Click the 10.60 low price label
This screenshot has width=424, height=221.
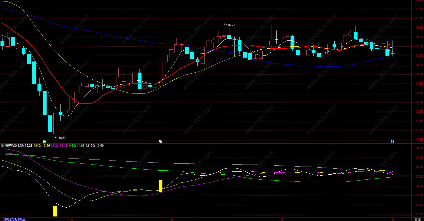(62, 138)
